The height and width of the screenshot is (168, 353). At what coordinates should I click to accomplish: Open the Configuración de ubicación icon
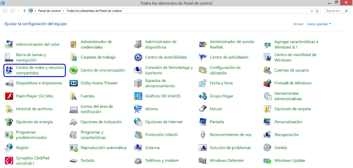pyautogui.click(x=203, y=70)
